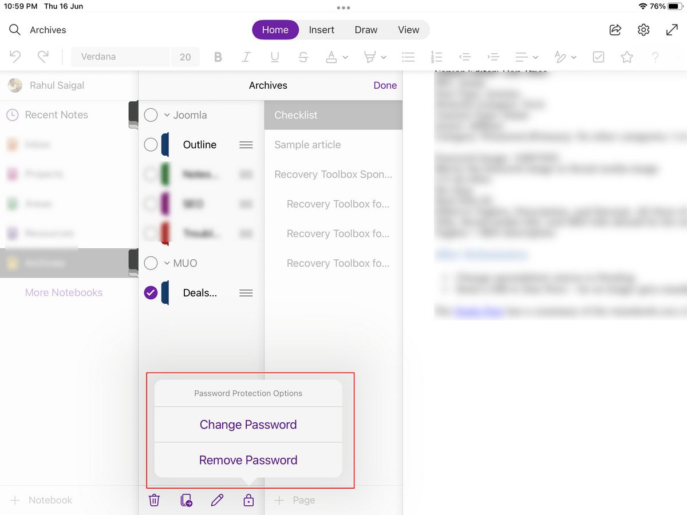Tap the search magnifier icon

(x=15, y=30)
